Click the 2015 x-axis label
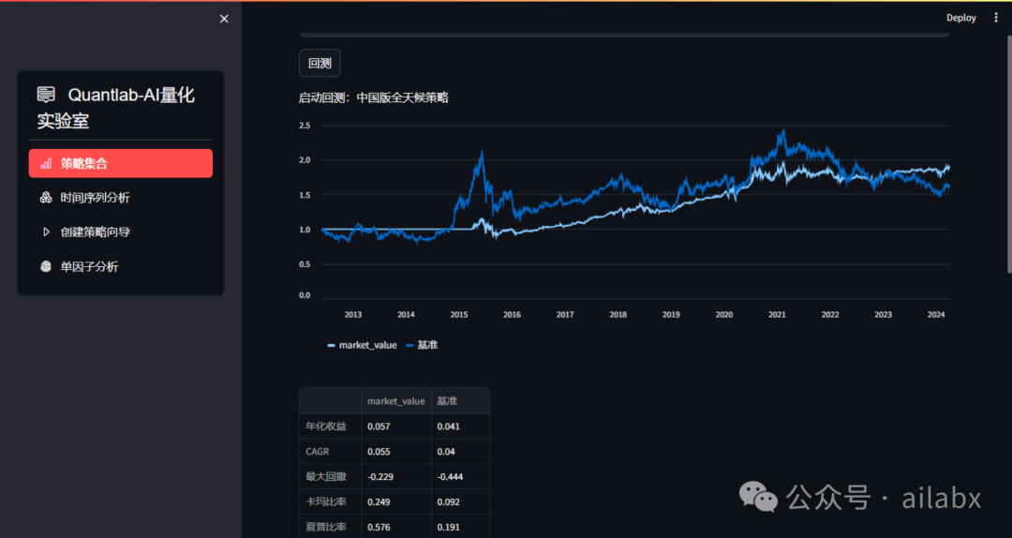This screenshot has width=1012, height=538. point(459,315)
